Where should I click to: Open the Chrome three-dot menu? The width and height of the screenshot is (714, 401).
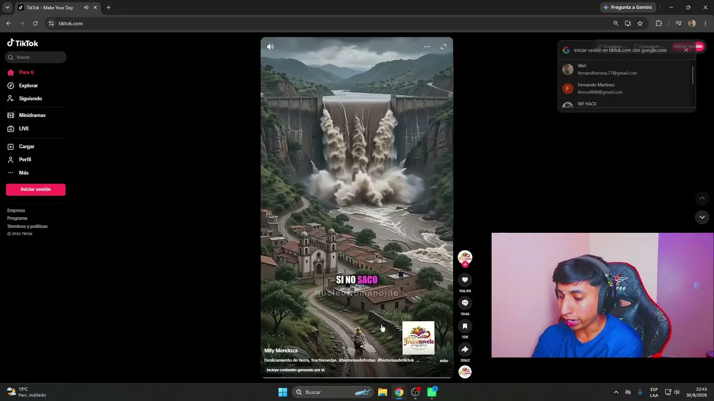click(x=706, y=23)
